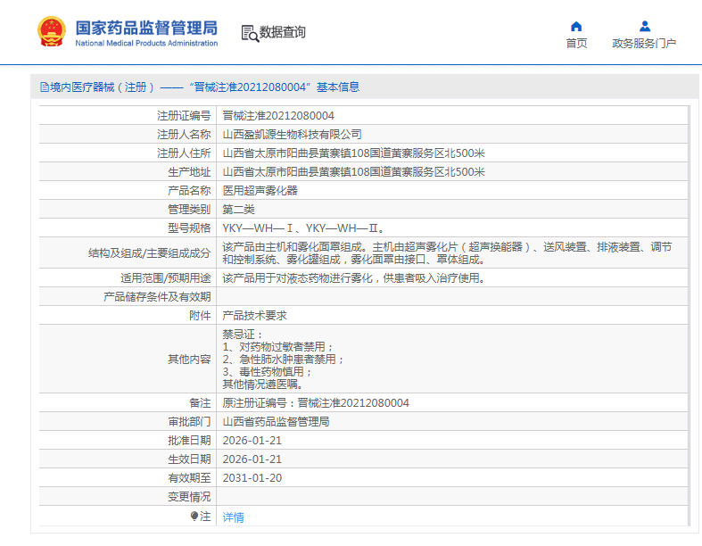Select the 注册证编号 value 晋械注准20212080004

click(278, 116)
